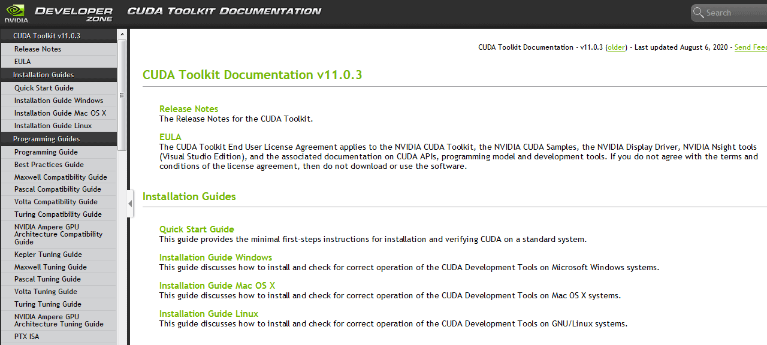
Task: Click the green 'Installation Guides' section heading
Action: tap(189, 196)
